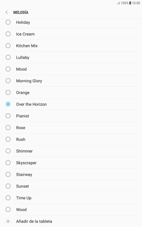Choose the Orange ringtone entry
Viewport: 142px width, 227px height.
coord(71,93)
